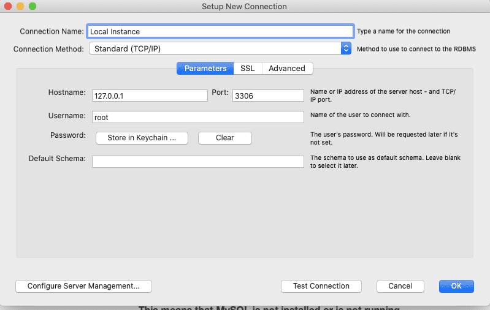The width and height of the screenshot is (490, 310).
Task: Cancel the new connection setup
Action: 400,286
